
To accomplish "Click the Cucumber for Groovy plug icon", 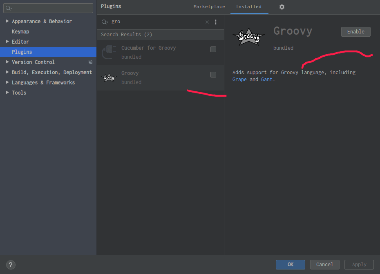I will (x=109, y=52).
